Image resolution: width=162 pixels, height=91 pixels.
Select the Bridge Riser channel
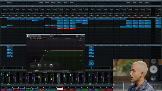point(47,89)
